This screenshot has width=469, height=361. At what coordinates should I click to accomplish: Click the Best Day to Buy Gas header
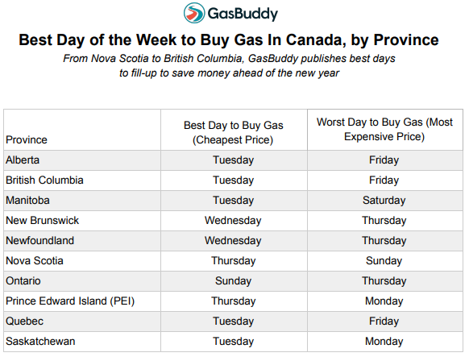[234, 130]
